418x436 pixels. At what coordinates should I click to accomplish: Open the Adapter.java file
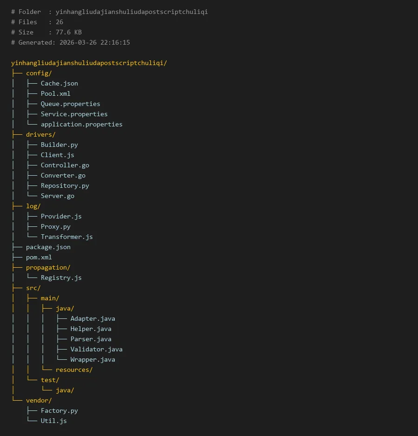point(92,319)
